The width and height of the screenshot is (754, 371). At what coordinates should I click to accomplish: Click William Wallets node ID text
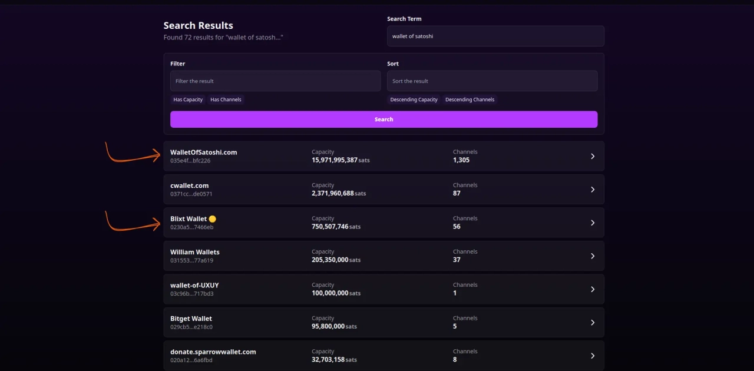[x=191, y=260]
